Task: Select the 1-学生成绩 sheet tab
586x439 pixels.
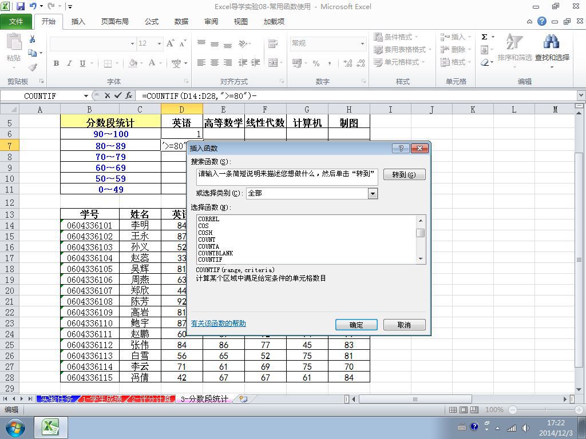Action: [x=102, y=399]
